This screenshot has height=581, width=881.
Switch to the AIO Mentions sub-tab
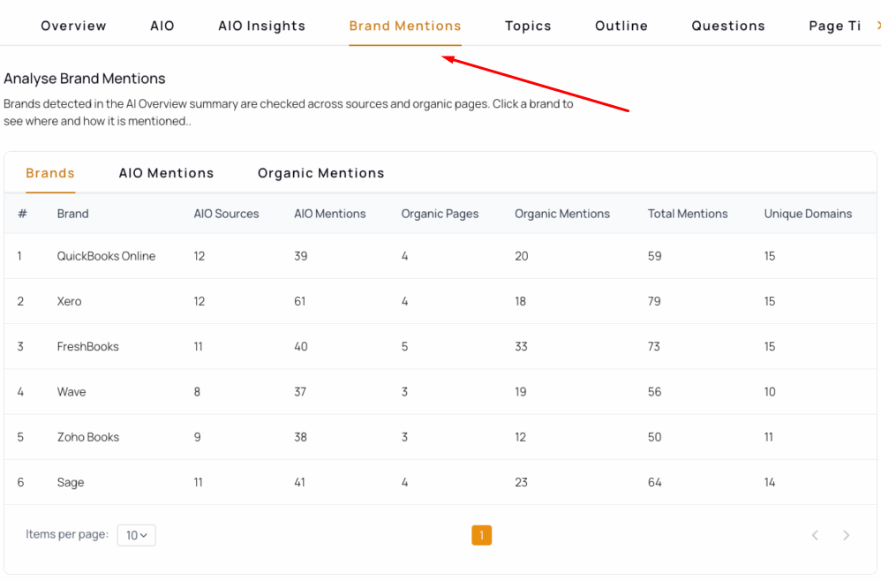[166, 173]
